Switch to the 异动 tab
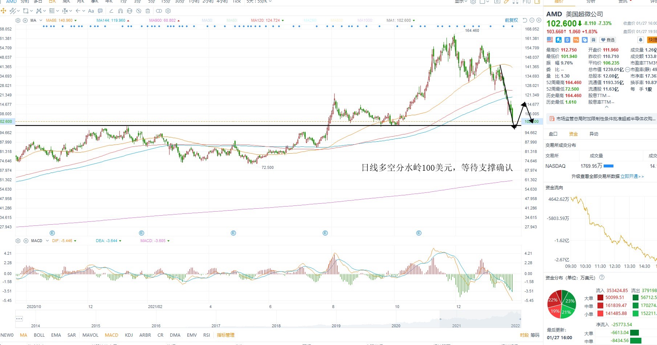The height and width of the screenshot is (345, 657). click(594, 134)
